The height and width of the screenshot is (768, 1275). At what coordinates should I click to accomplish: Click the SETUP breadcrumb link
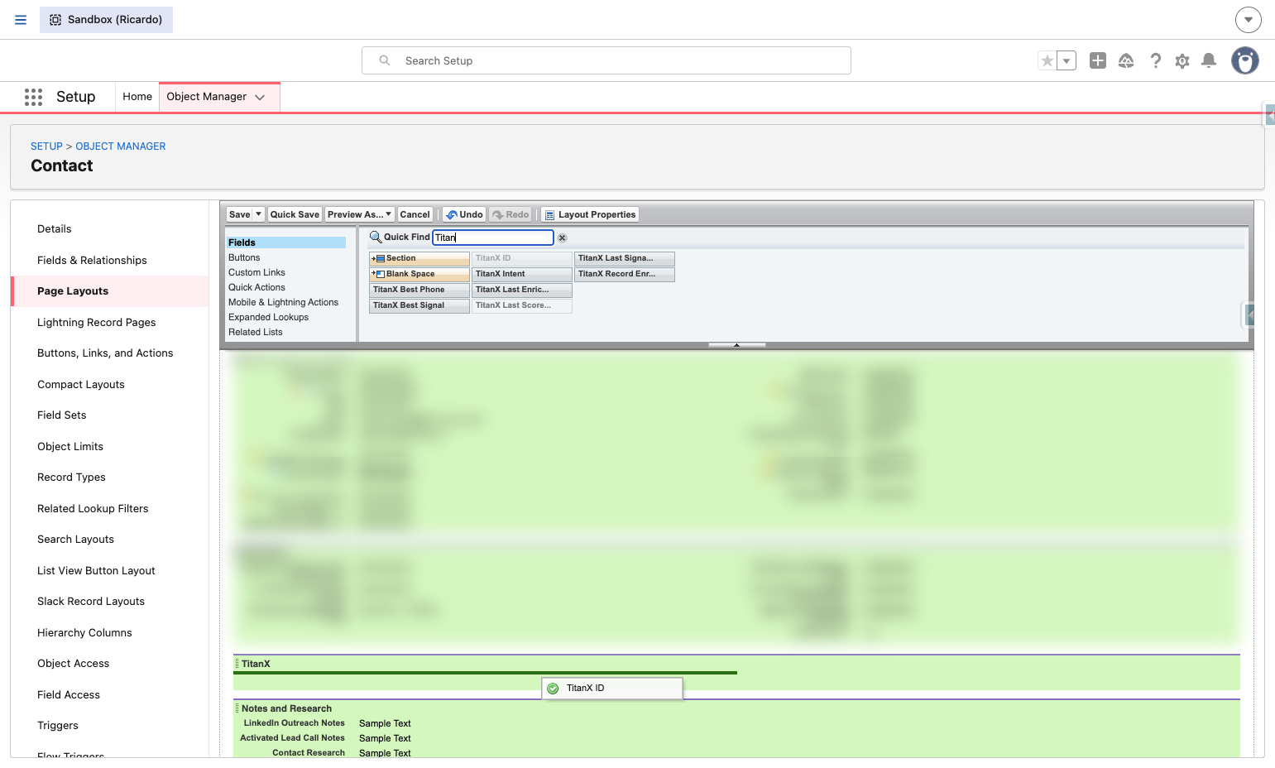click(x=46, y=146)
